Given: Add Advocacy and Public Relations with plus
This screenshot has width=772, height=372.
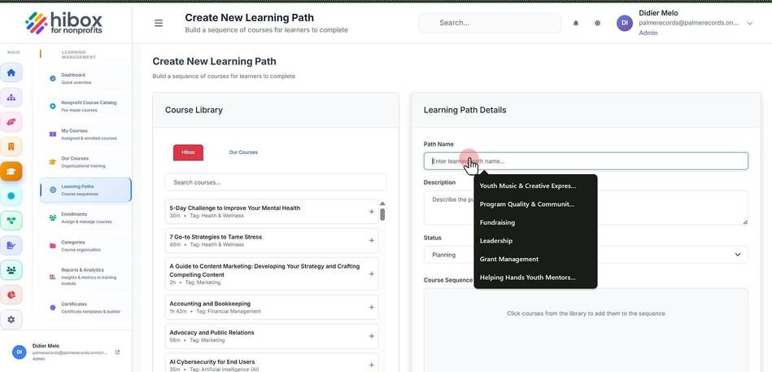Looking at the screenshot, I should pyautogui.click(x=371, y=336).
